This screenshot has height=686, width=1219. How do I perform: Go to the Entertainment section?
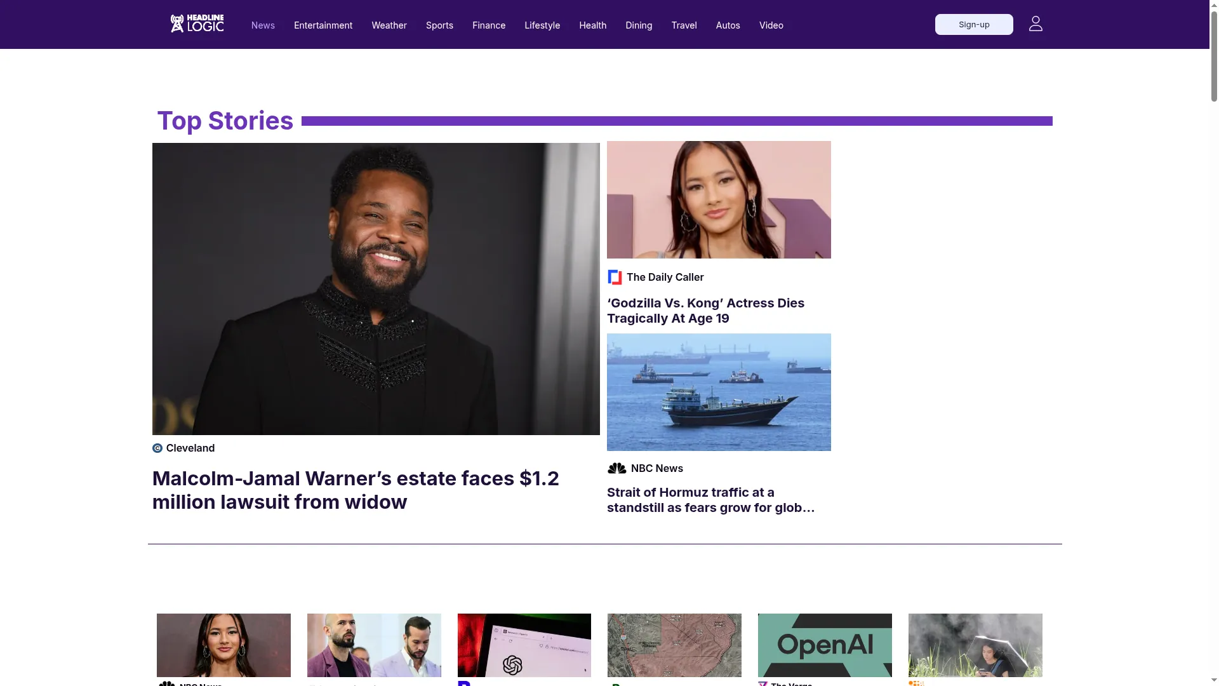323,25
